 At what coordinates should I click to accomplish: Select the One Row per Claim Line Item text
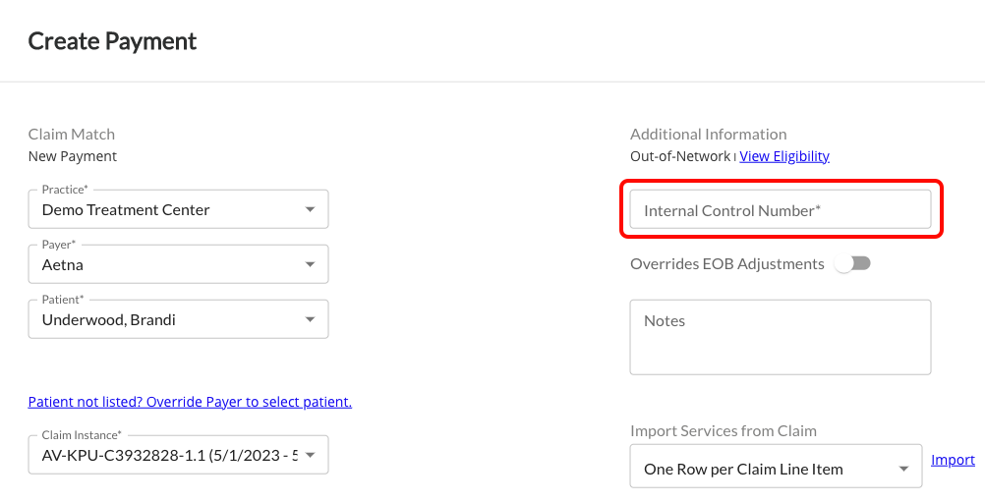[743, 470]
